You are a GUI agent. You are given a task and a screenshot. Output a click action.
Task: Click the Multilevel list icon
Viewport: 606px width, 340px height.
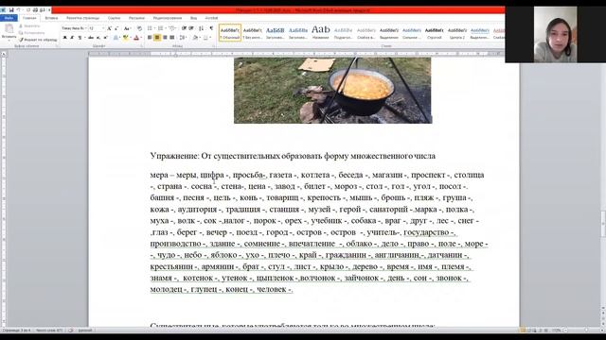[171, 28]
